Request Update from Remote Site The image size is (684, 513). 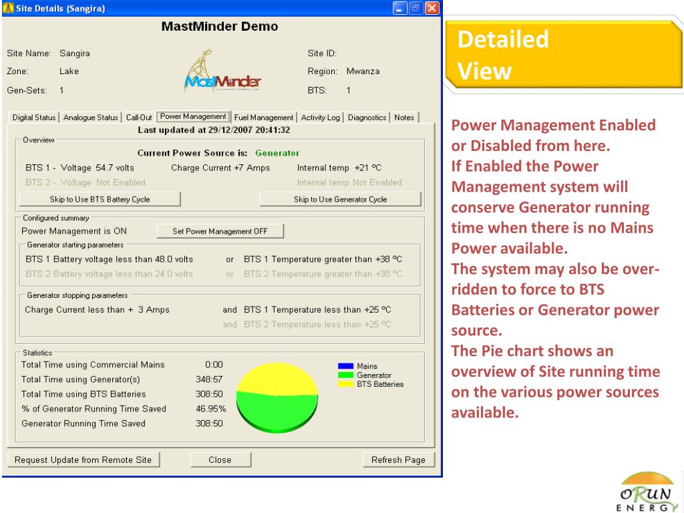point(83,460)
